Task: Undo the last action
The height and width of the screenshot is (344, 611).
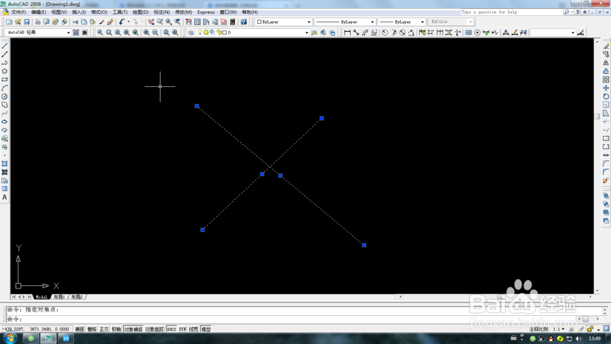Action: 122,22
